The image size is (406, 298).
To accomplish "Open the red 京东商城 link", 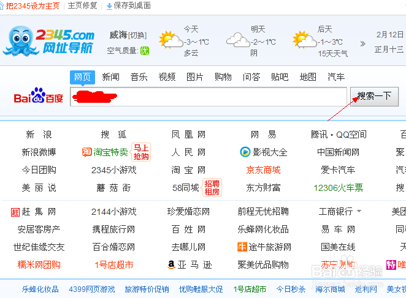I will tap(263, 170).
